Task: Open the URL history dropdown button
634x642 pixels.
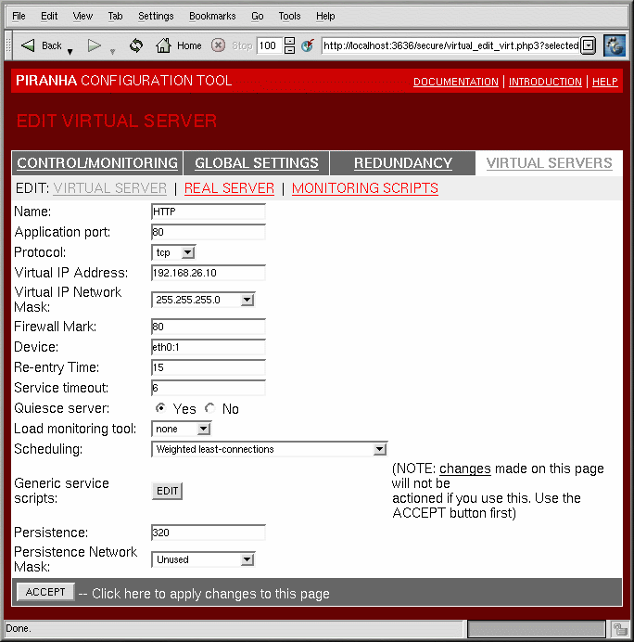Action: 589,45
